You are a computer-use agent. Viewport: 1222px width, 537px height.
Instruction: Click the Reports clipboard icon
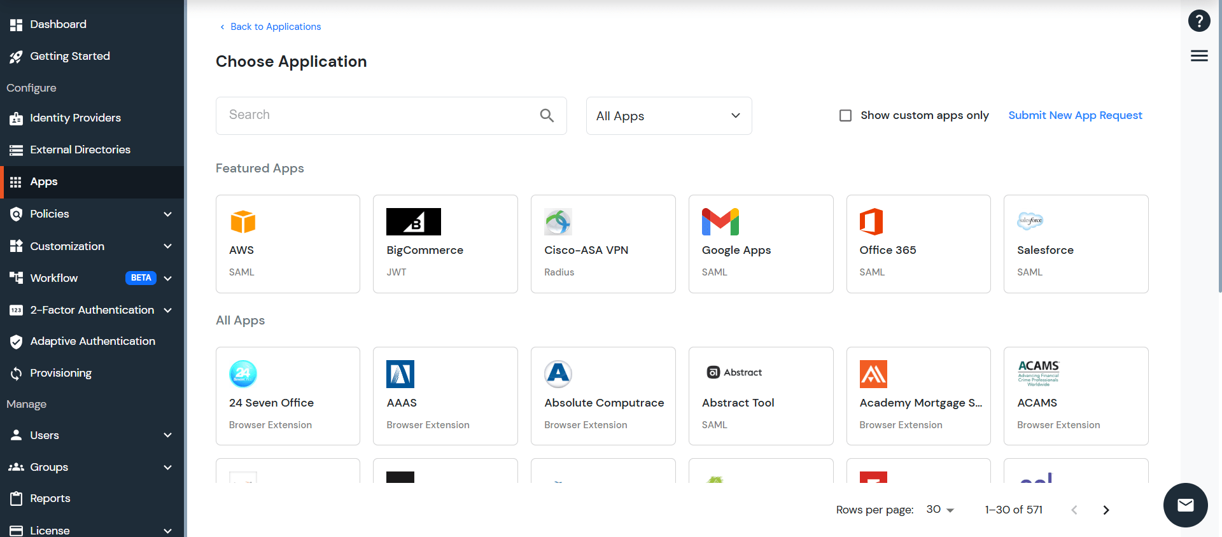[17, 498]
